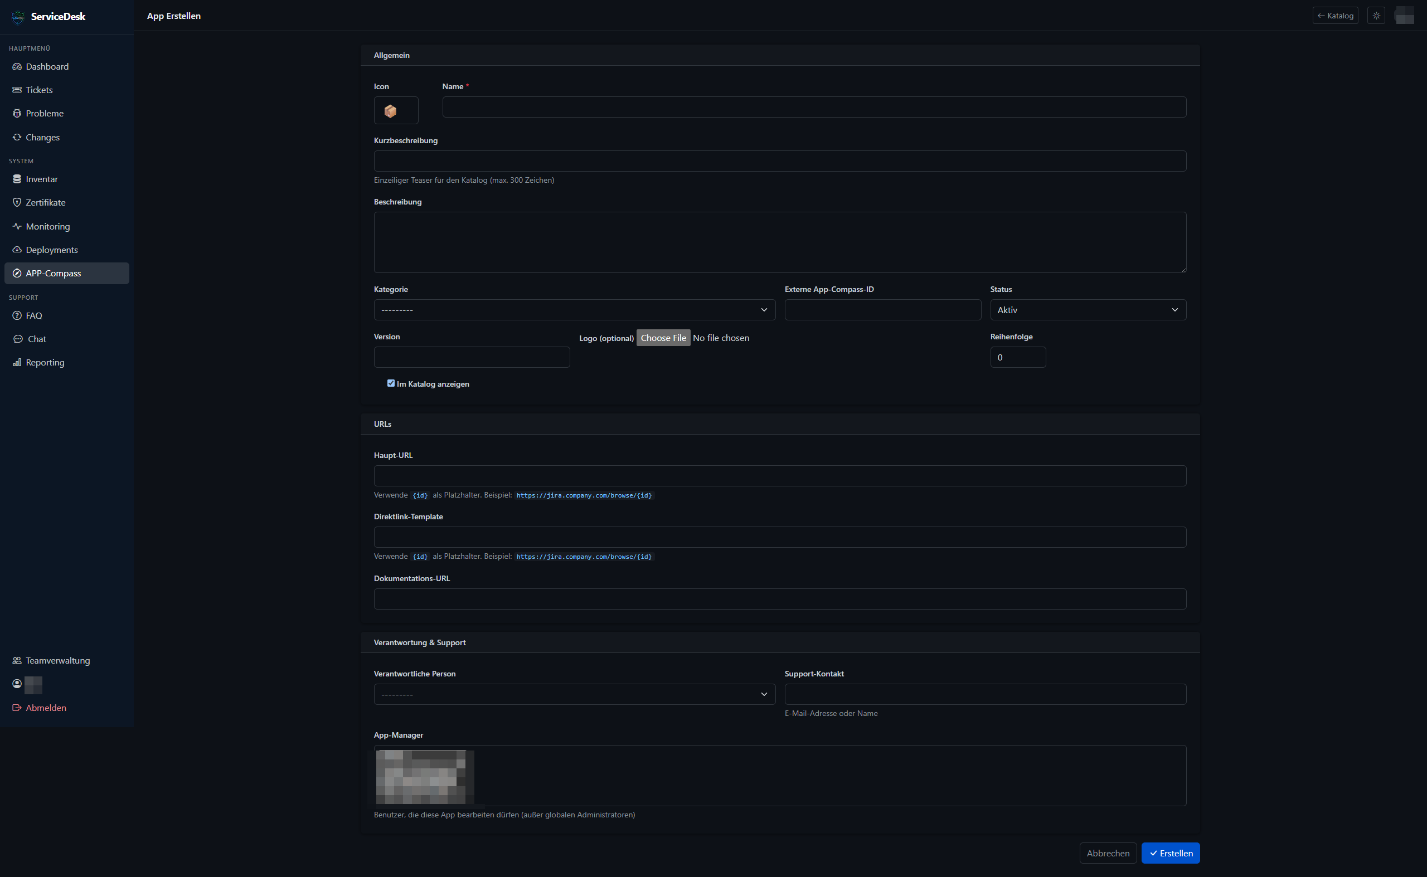Image resolution: width=1427 pixels, height=877 pixels.
Task: Open Teamverwaltung link
Action: (67, 661)
